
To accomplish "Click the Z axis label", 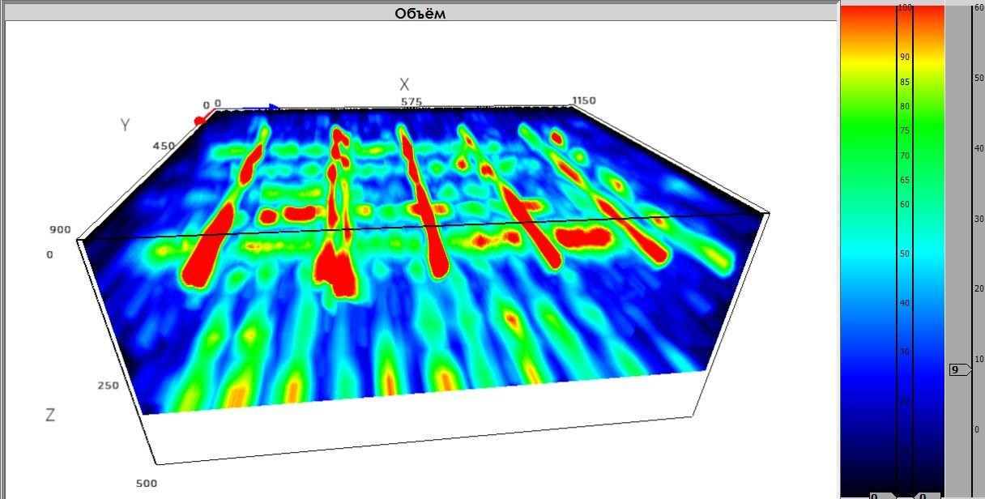I will click(x=50, y=415).
